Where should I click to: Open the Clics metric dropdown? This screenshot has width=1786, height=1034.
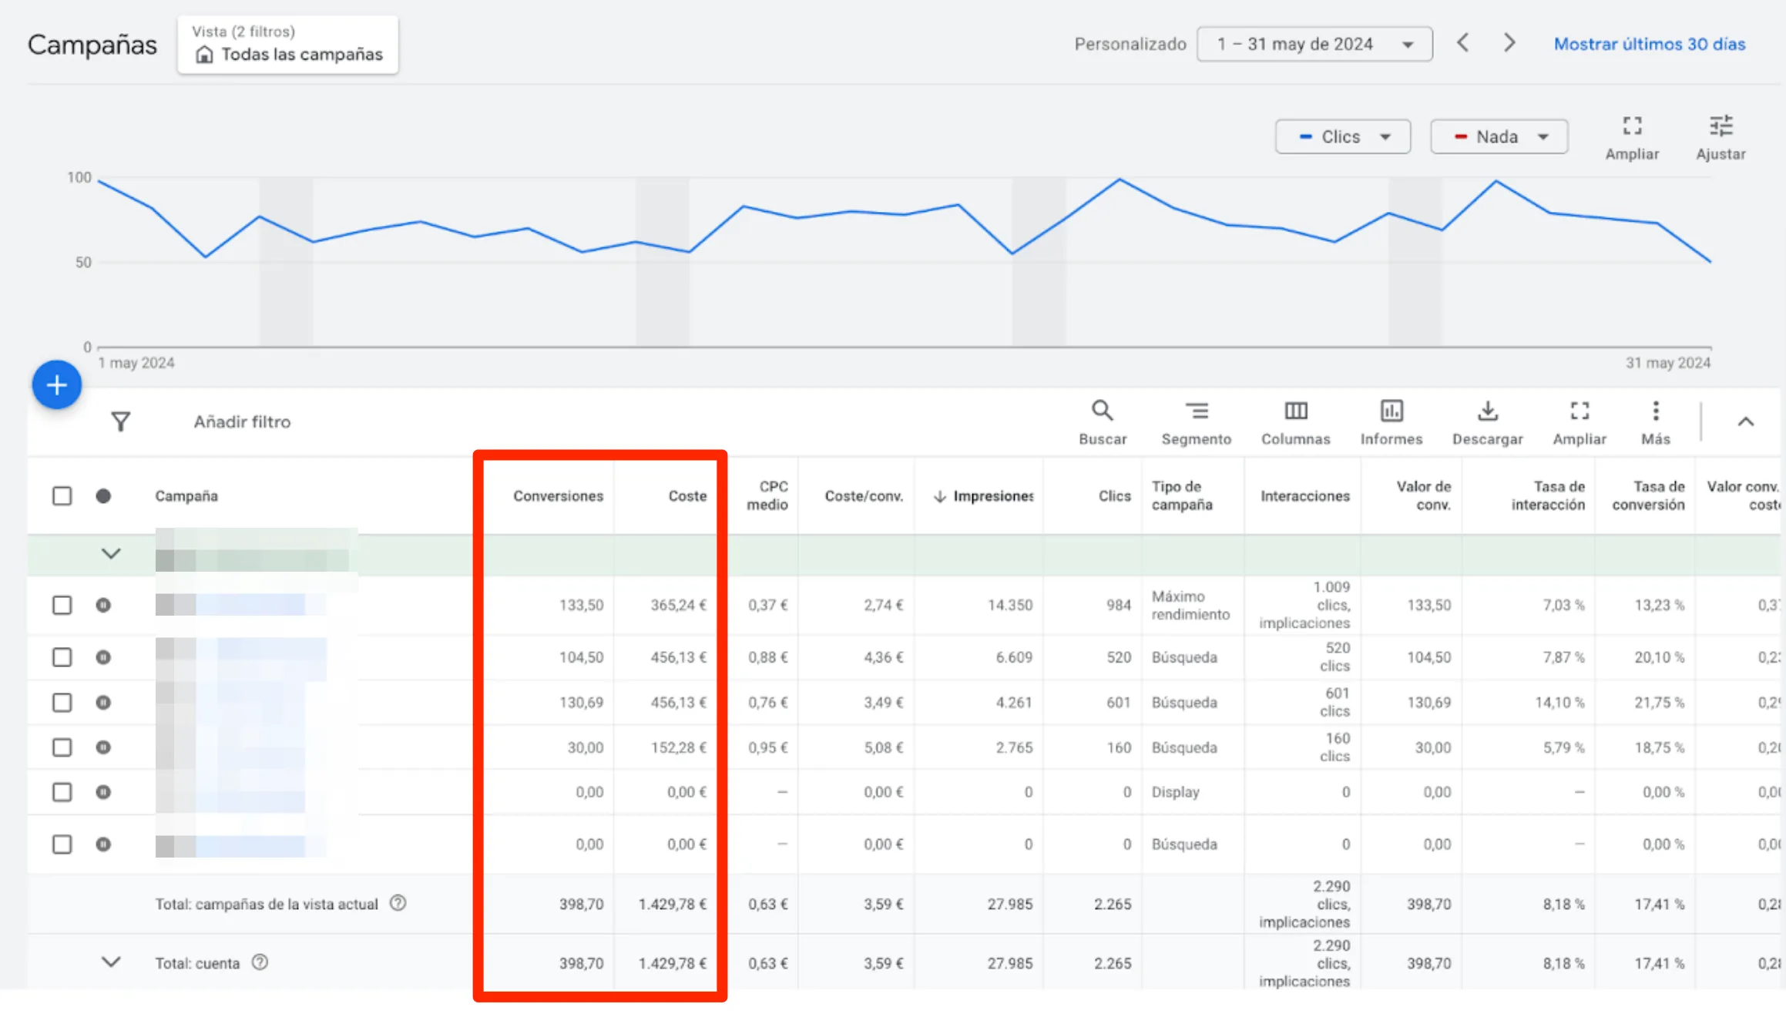(x=1342, y=136)
